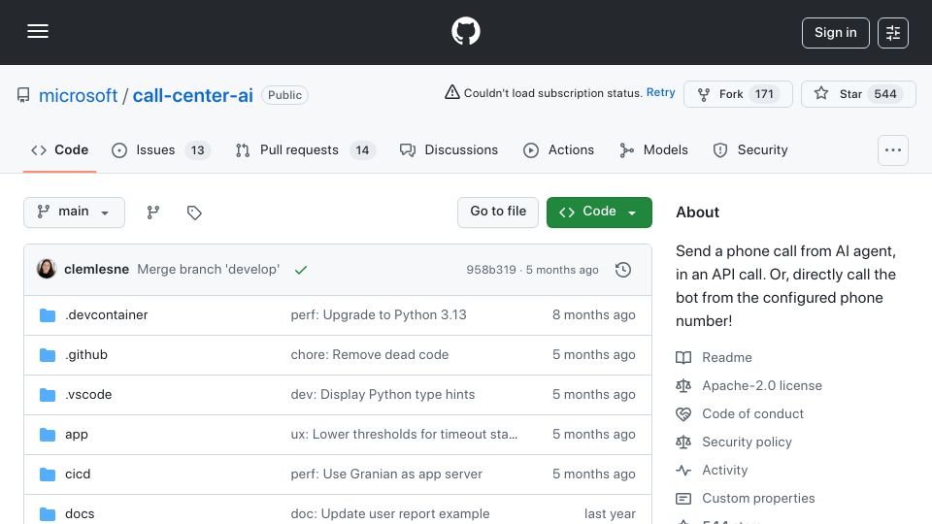View branches icon
The width and height of the screenshot is (932, 524).
[153, 213]
